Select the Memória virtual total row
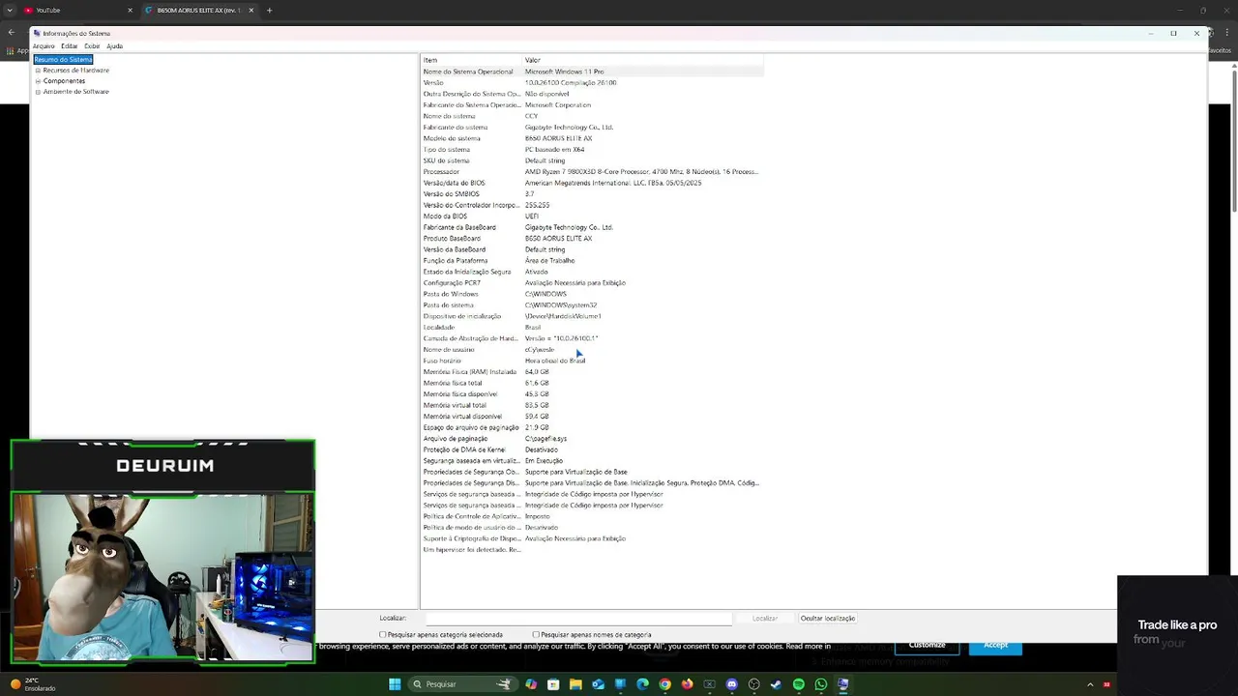The image size is (1238, 696). pyautogui.click(x=592, y=405)
